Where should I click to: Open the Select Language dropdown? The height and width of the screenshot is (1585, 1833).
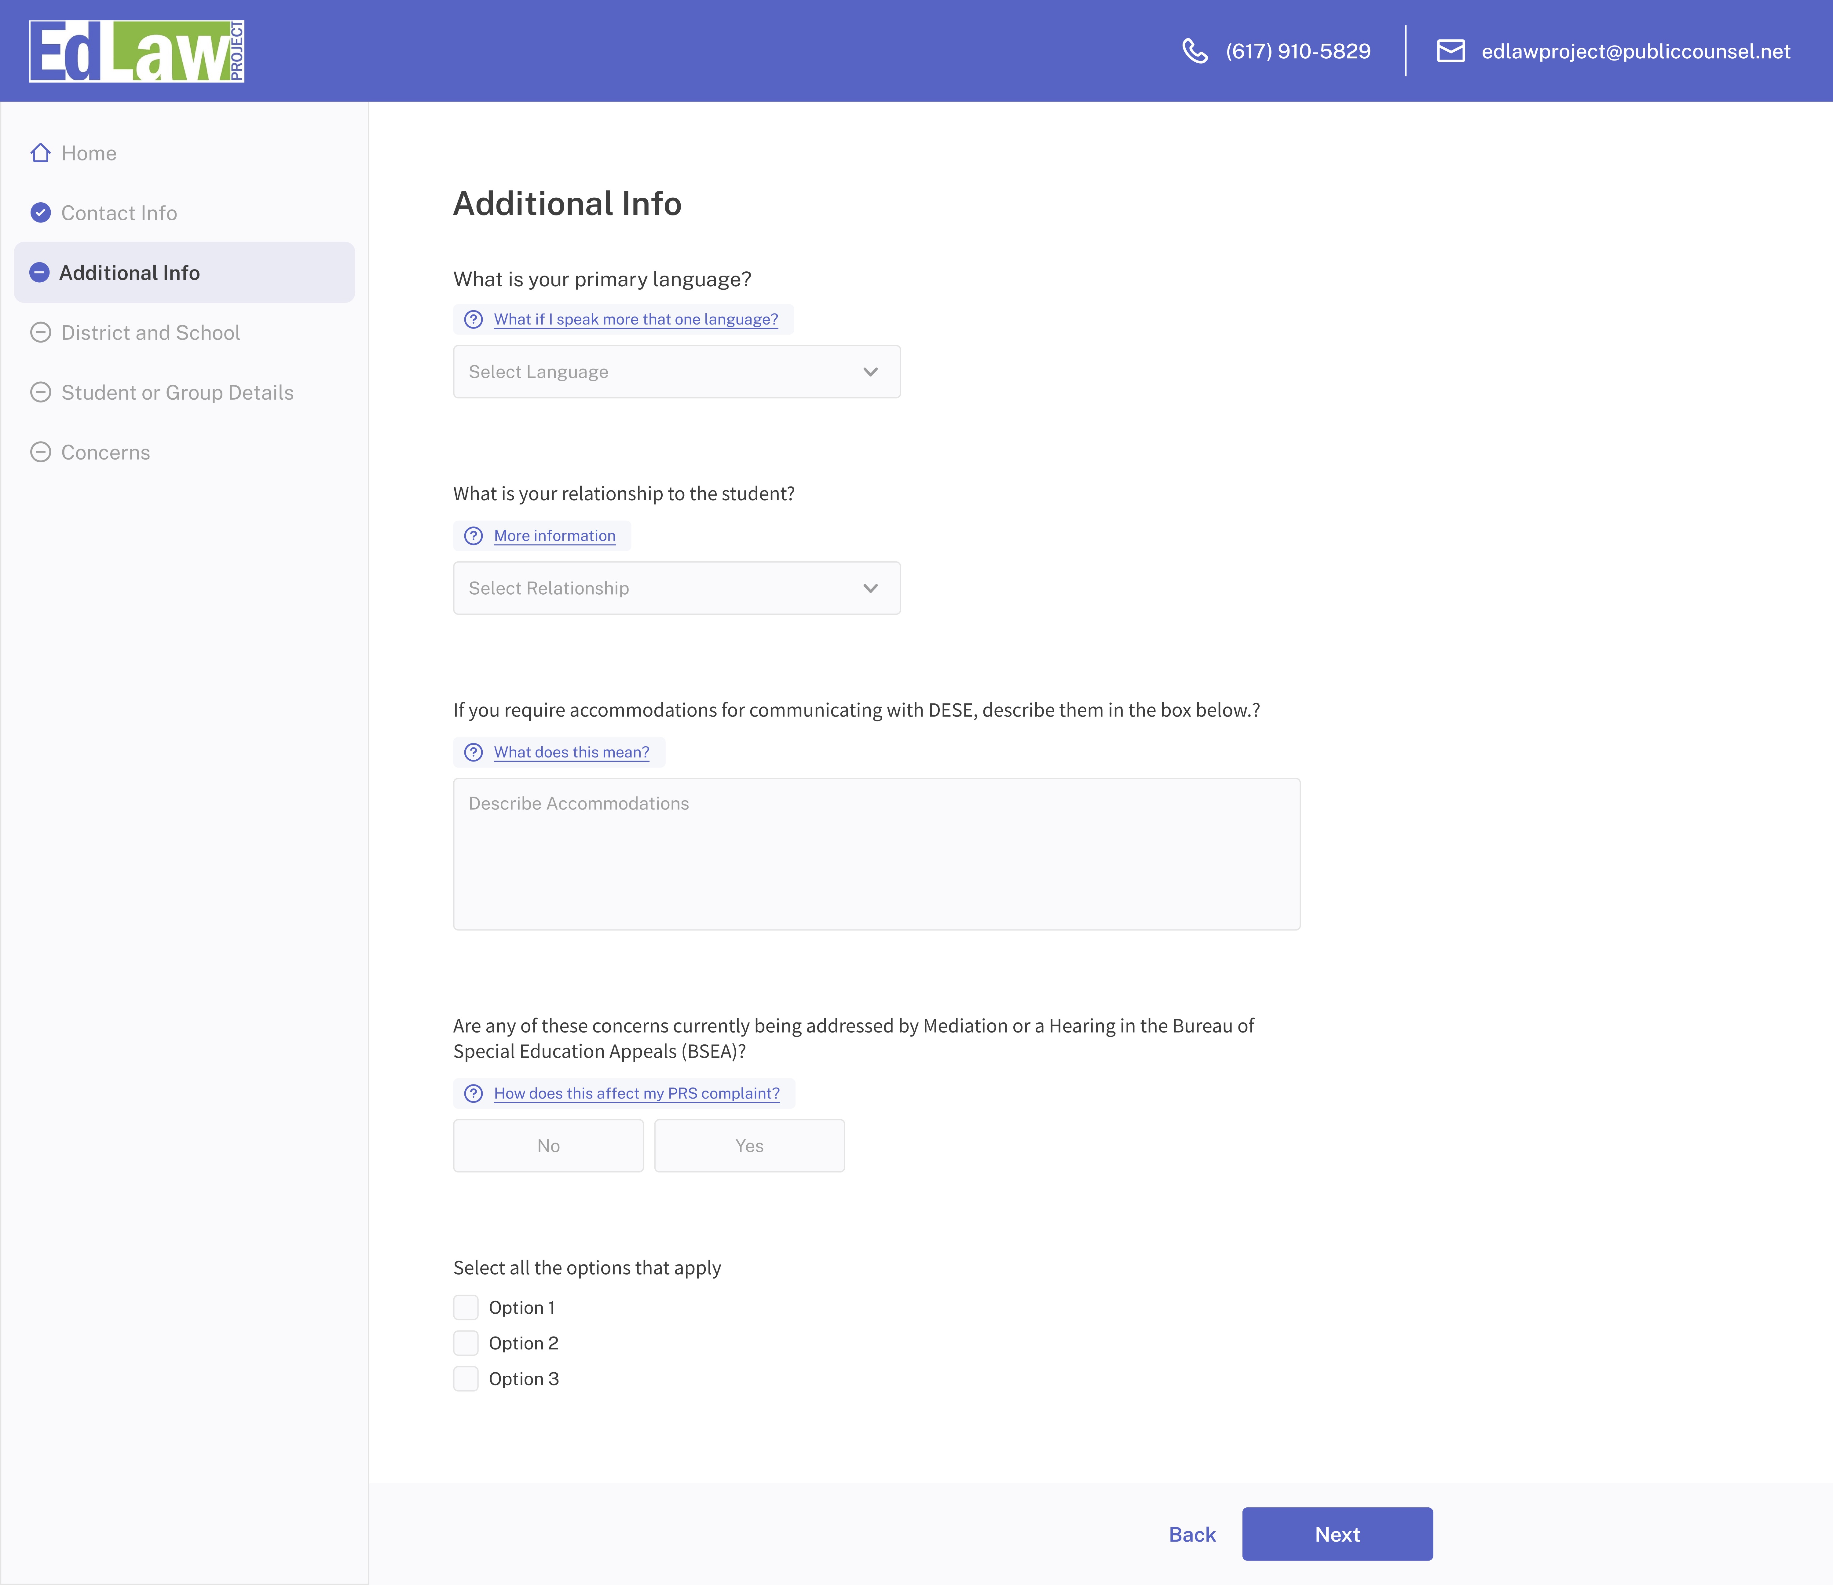[x=677, y=372]
